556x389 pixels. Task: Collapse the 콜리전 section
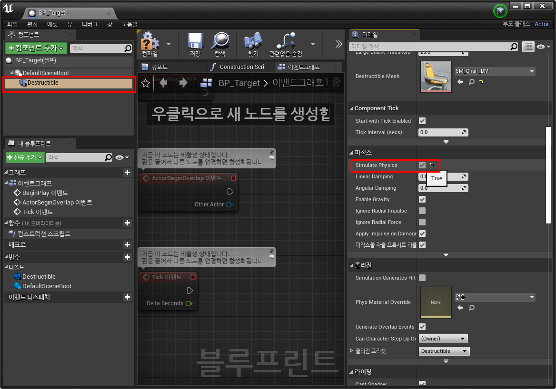tap(351, 265)
